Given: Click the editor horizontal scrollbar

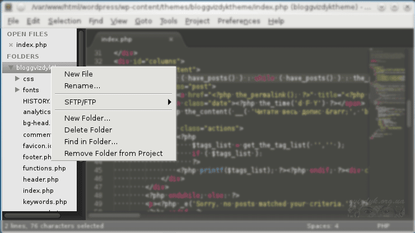Looking at the screenshot, I should pos(114,216).
